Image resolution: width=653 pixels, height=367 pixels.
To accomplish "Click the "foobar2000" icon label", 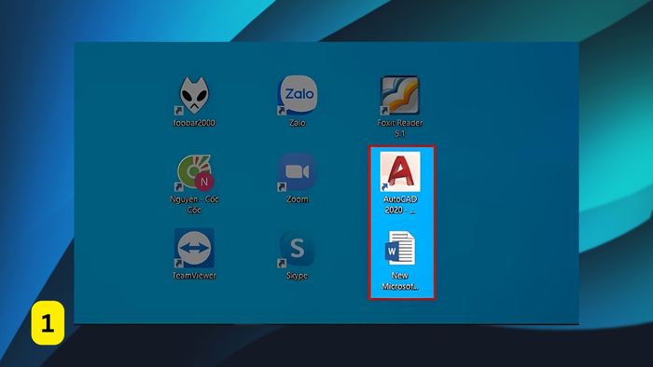I will coord(194,123).
